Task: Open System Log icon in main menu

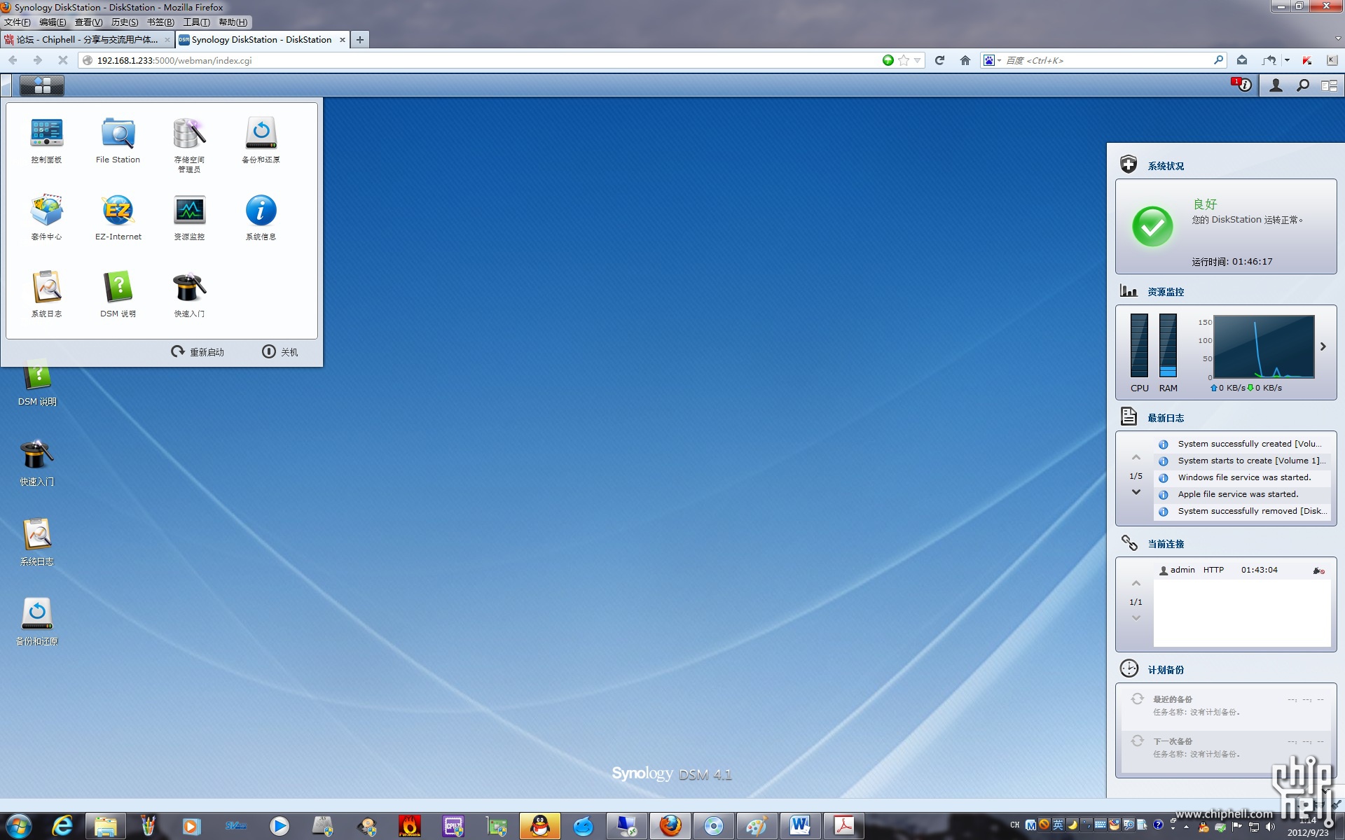Action: coord(46,295)
